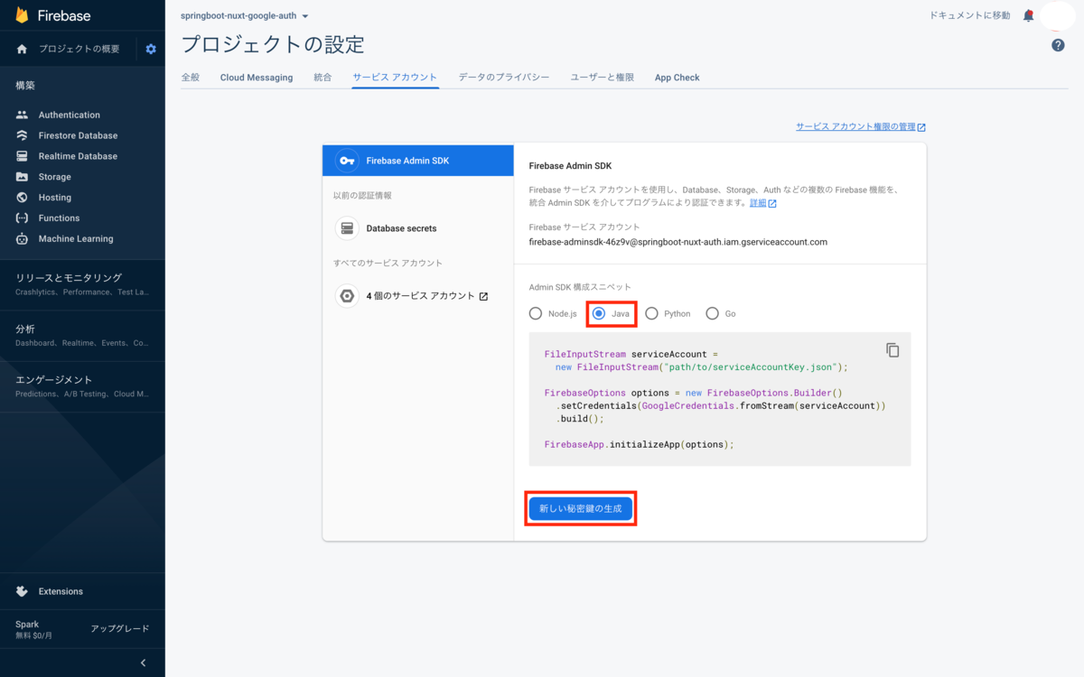The width and height of the screenshot is (1084, 677).
Task: Open the help question mark icon
Action: pyautogui.click(x=1058, y=45)
